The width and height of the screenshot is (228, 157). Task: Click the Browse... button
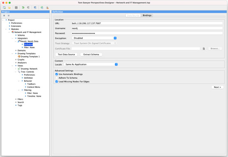[215, 49]
